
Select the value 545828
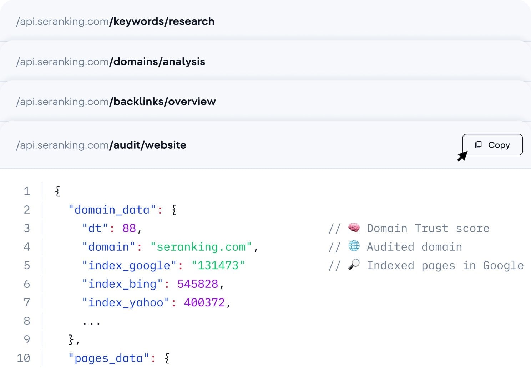pos(198,284)
